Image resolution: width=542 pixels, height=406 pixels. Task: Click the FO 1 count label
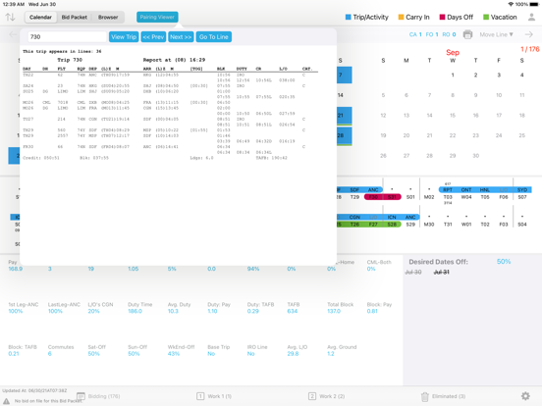coord(432,34)
